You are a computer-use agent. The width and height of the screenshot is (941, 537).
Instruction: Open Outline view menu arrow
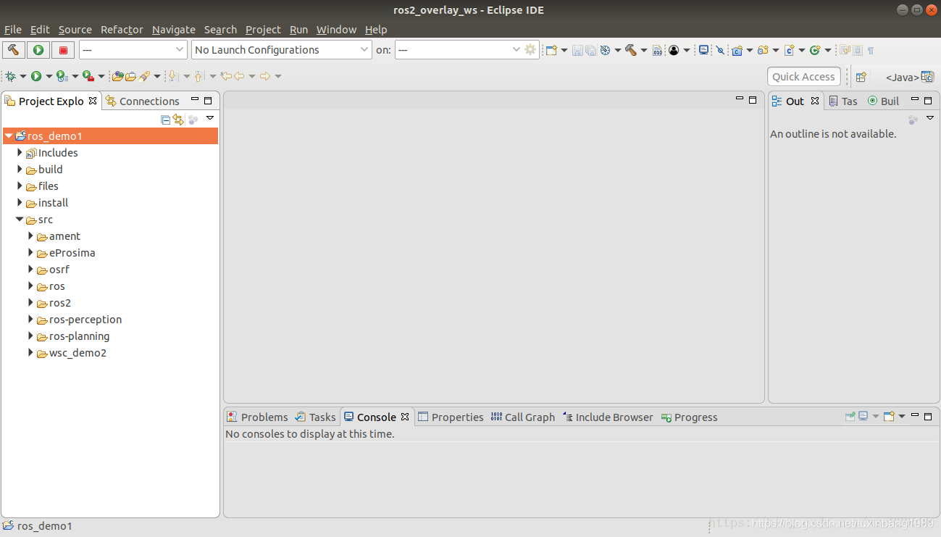point(930,118)
